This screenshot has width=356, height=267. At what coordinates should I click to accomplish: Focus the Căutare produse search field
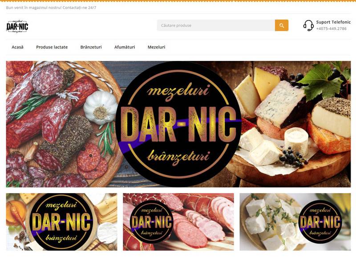click(216, 25)
